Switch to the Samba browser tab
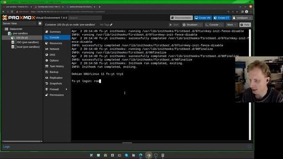Viewport: 283px width, 159px height. click(x=81, y=7)
